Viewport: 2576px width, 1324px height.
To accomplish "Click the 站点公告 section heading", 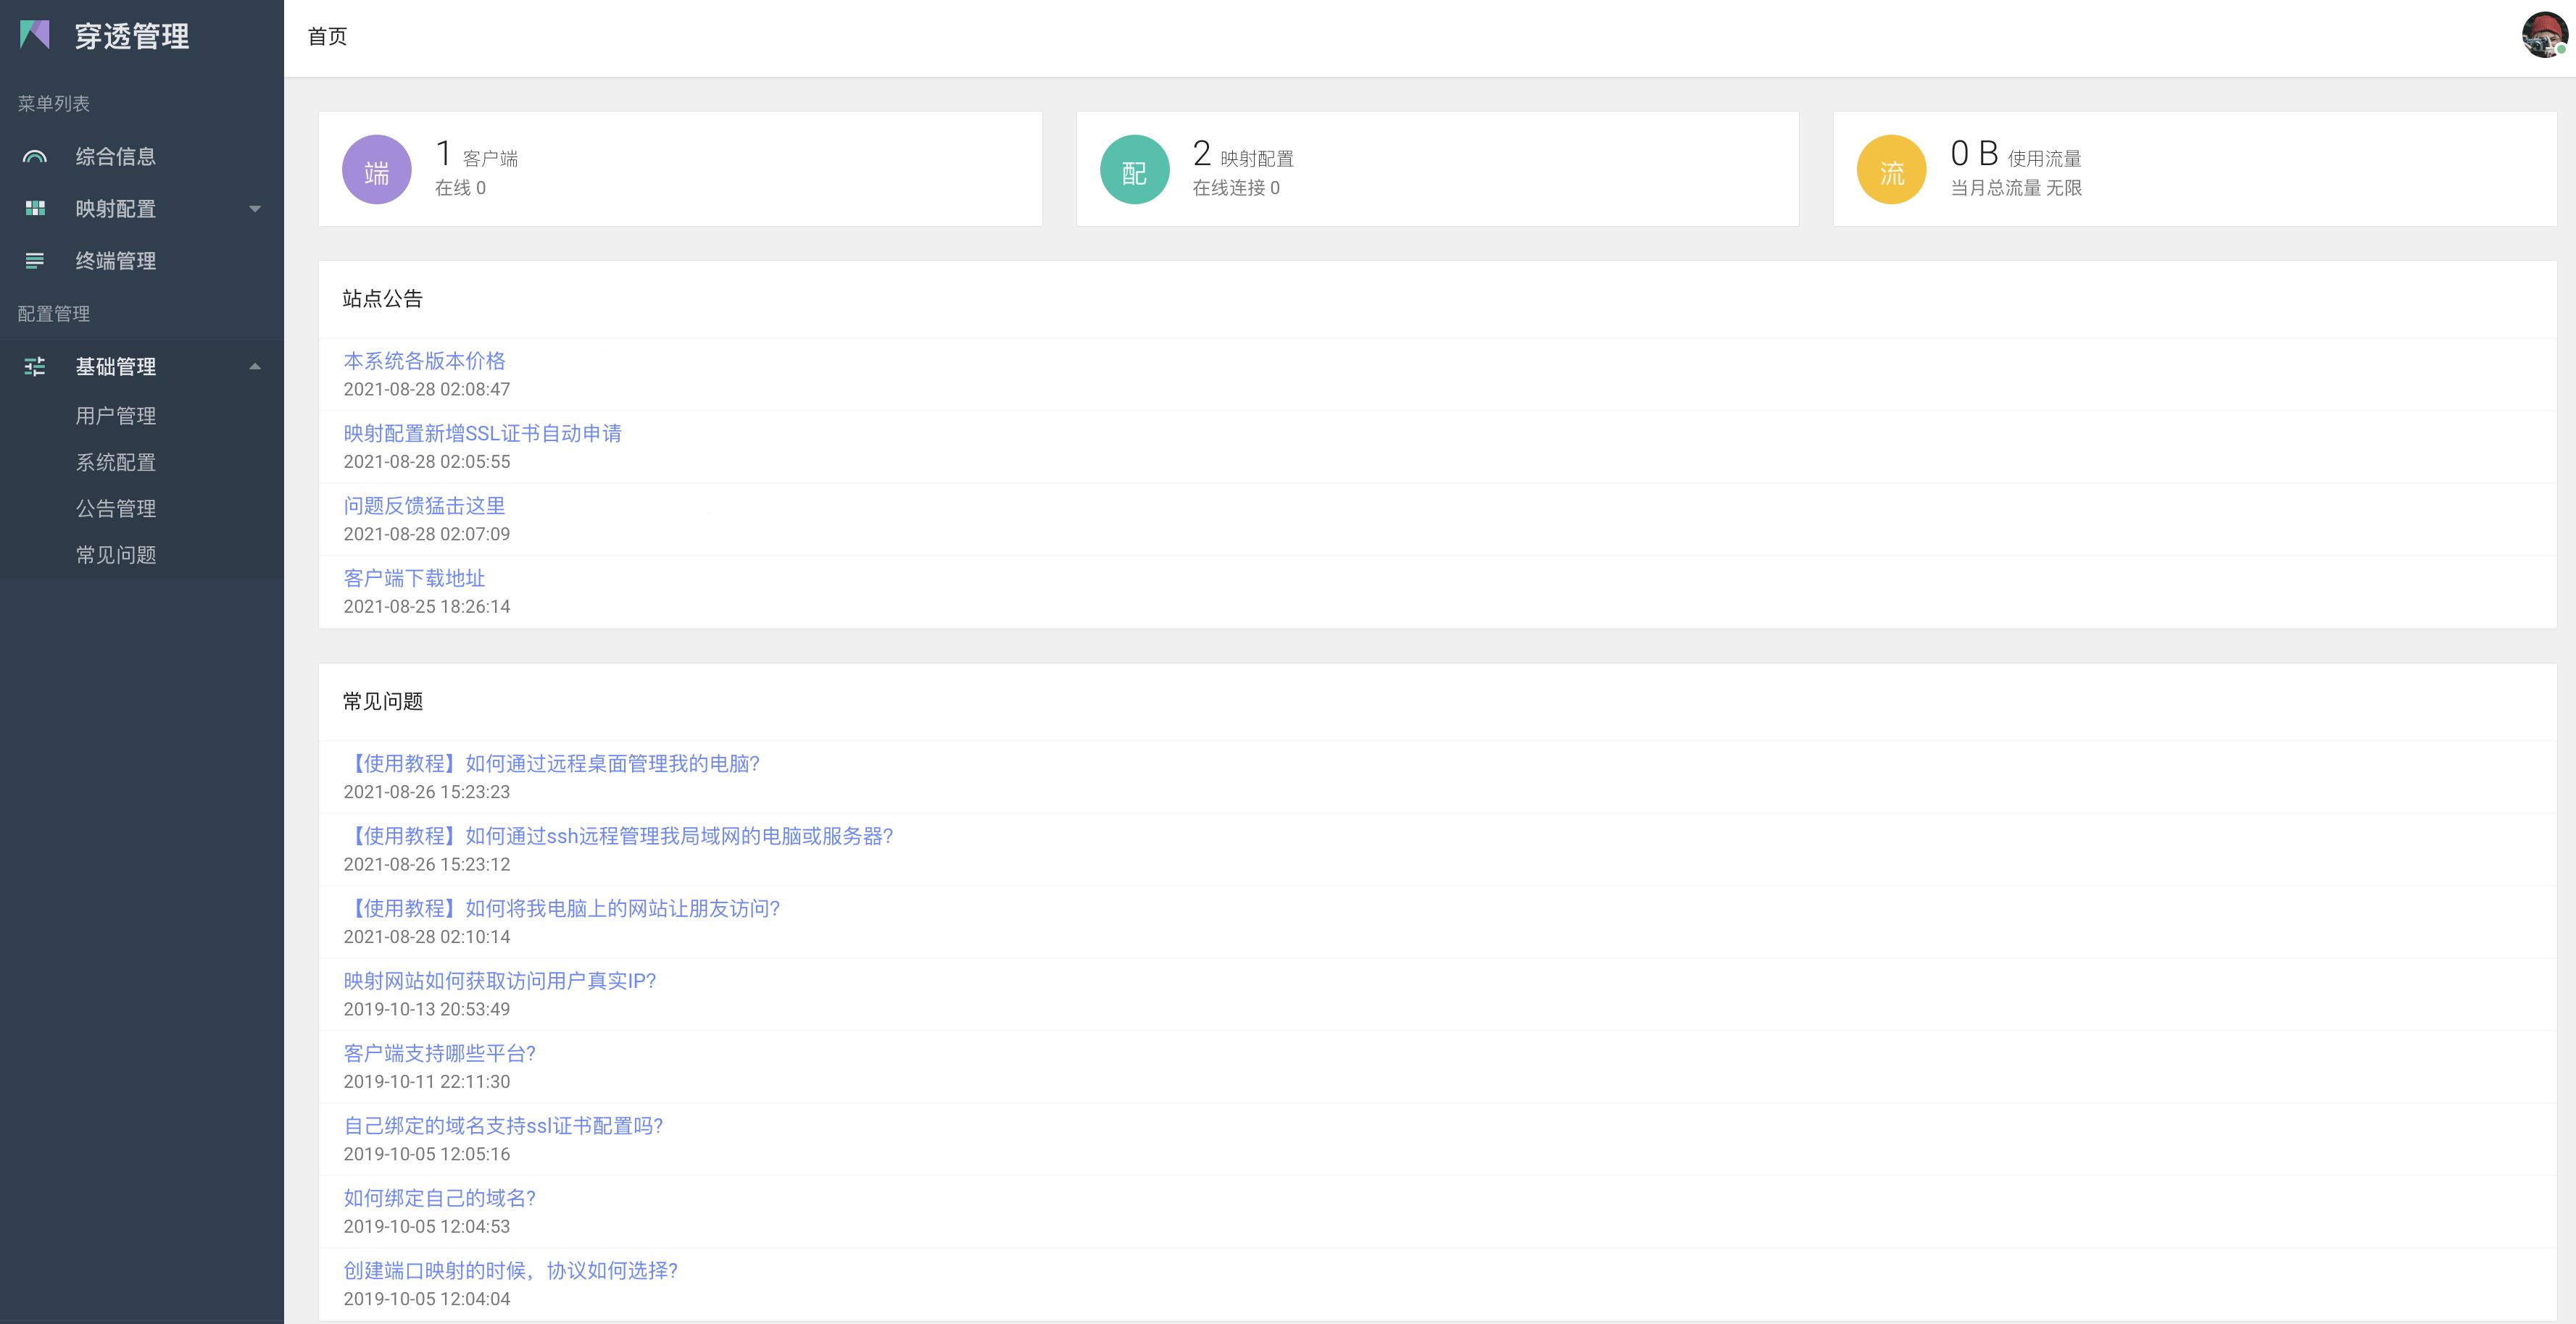I will [x=382, y=299].
